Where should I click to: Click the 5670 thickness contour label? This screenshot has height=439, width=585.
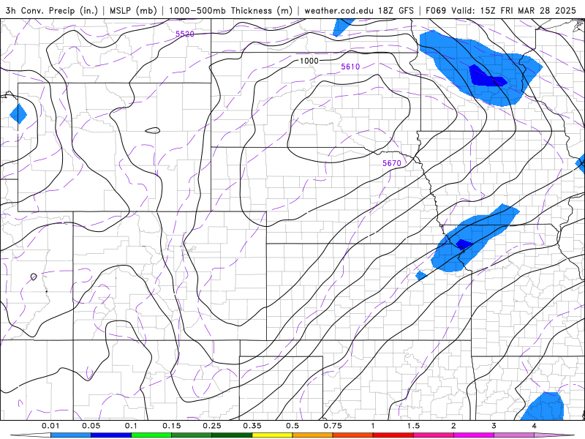click(392, 163)
